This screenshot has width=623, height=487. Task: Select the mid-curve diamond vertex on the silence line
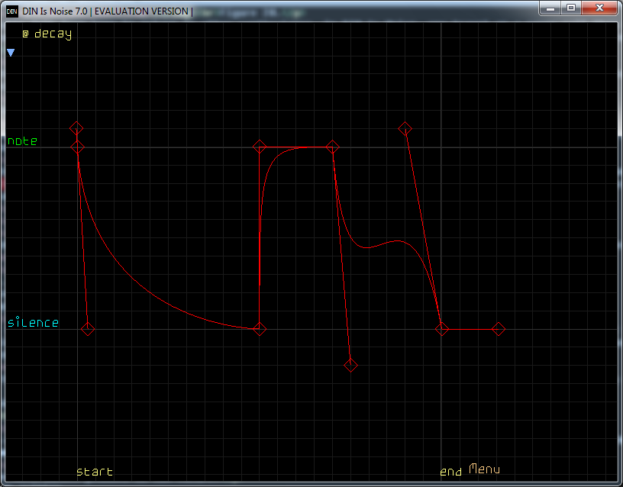pyautogui.click(x=260, y=329)
